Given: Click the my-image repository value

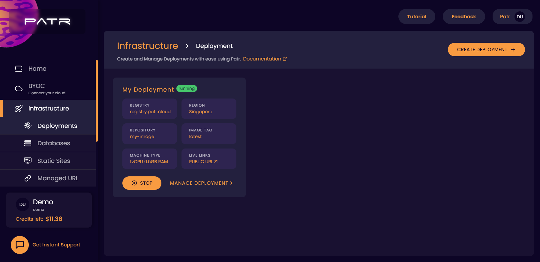Looking at the screenshot, I should [x=142, y=137].
